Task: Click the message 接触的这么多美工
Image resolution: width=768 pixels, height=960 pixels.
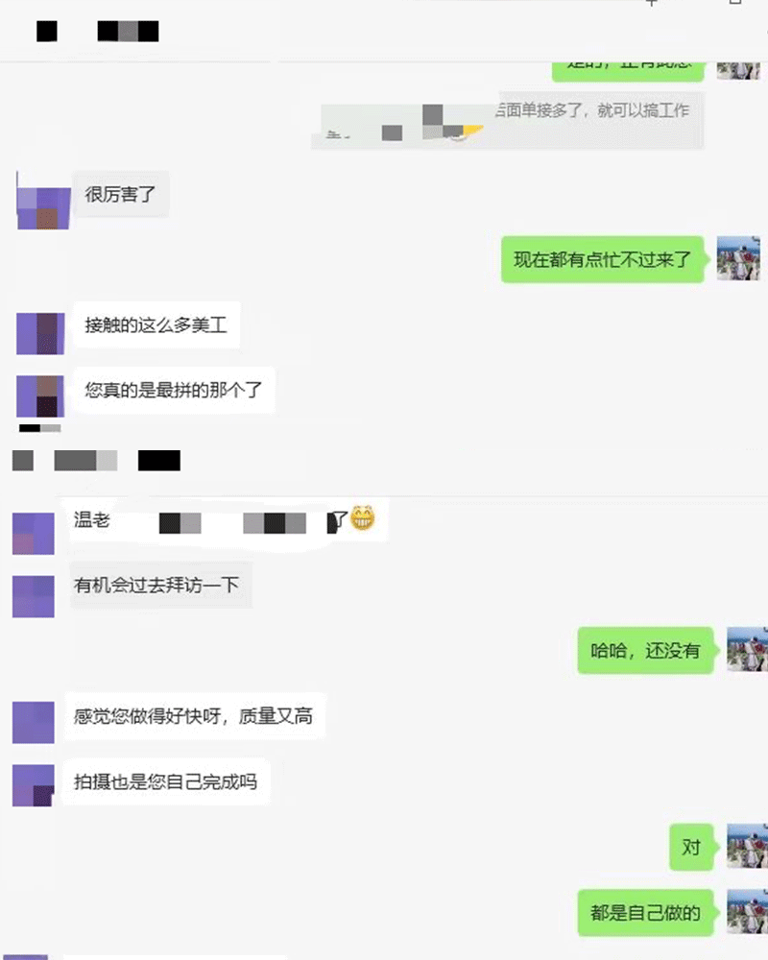Action: [x=156, y=324]
